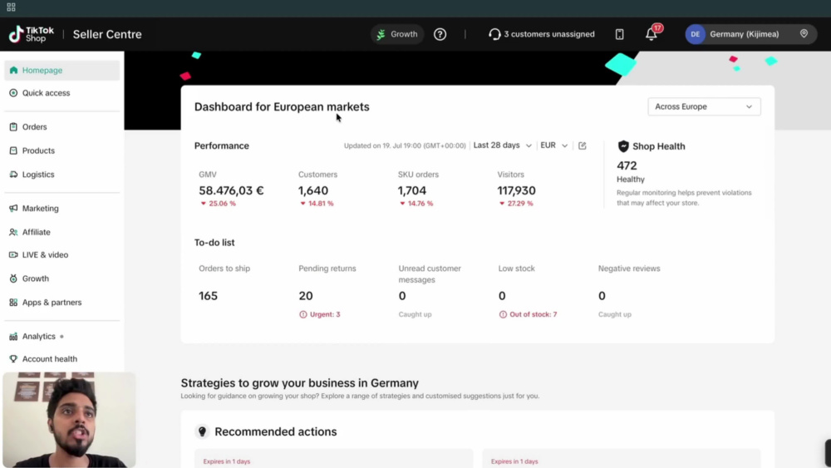Click the SKU orders value 1,704
This screenshot has height=468, width=831.
tap(412, 190)
